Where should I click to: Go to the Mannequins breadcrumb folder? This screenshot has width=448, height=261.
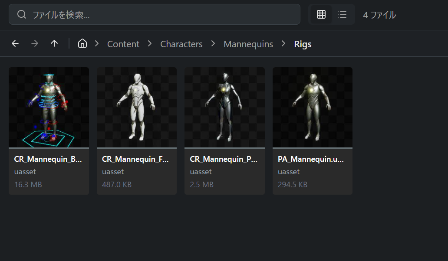coord(248,44)
